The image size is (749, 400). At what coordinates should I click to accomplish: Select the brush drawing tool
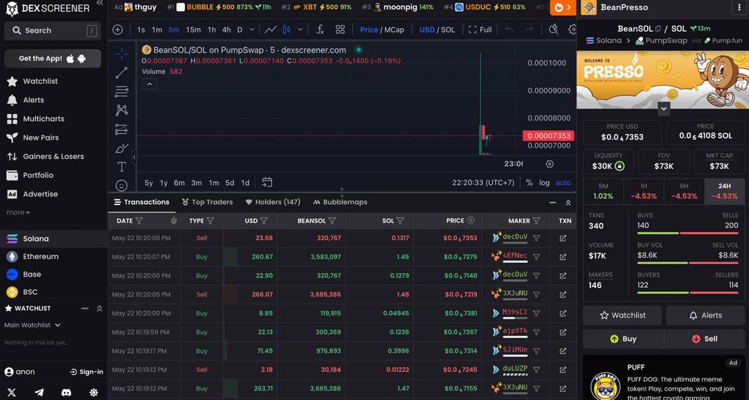122,148
